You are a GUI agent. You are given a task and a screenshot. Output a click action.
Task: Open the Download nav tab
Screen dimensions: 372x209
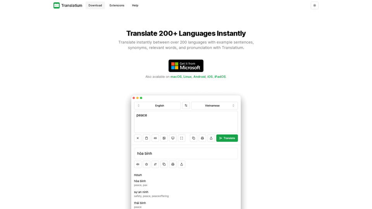click(x=95, y=5)
